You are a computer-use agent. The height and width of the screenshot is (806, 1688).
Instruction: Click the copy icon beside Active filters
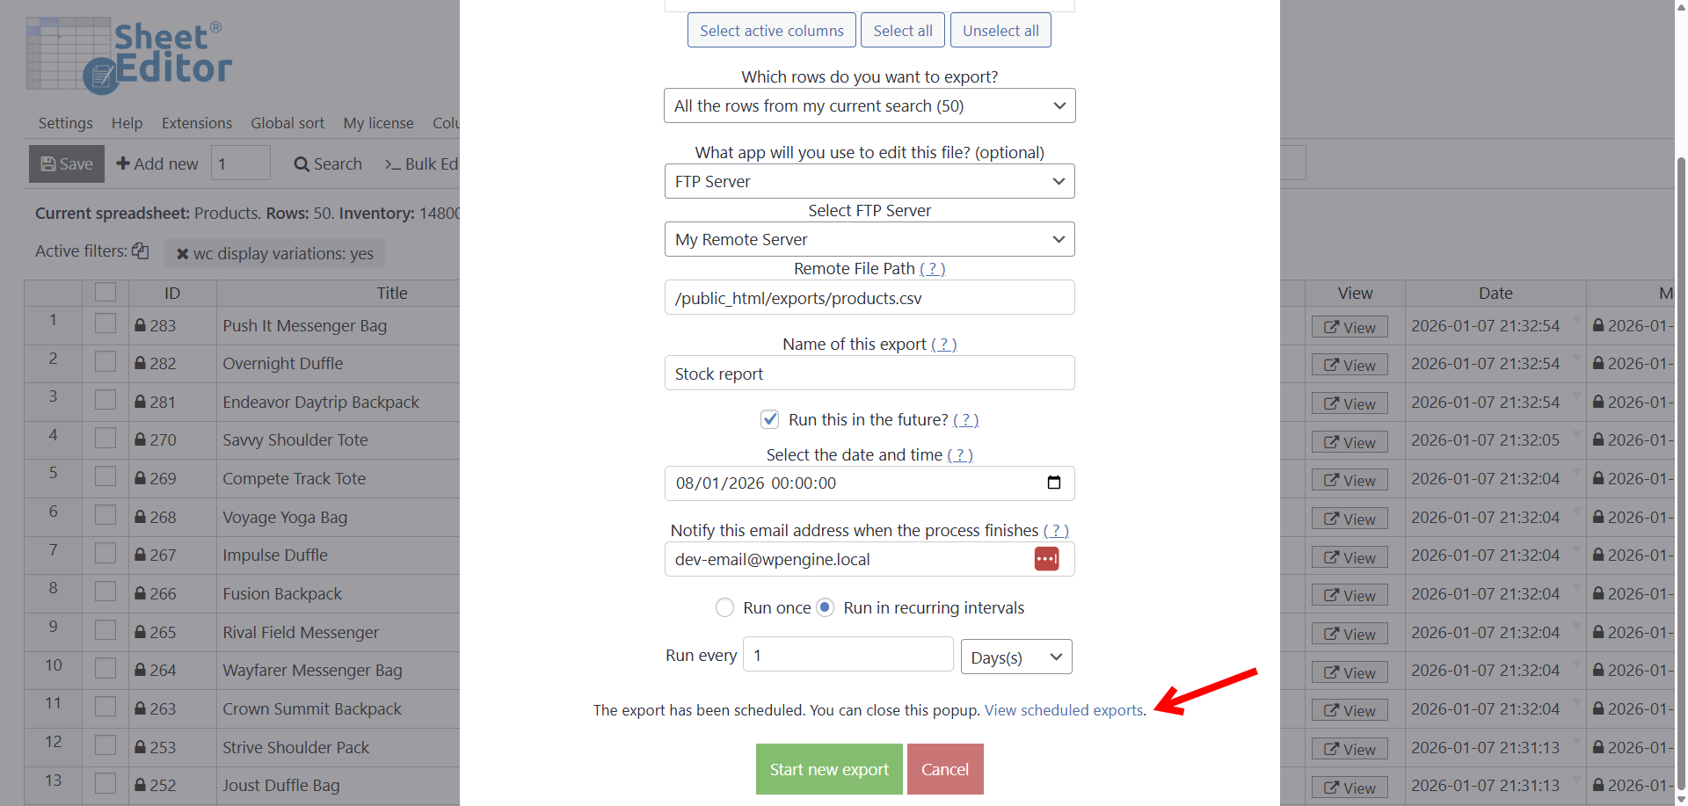(x=141, y=251)
